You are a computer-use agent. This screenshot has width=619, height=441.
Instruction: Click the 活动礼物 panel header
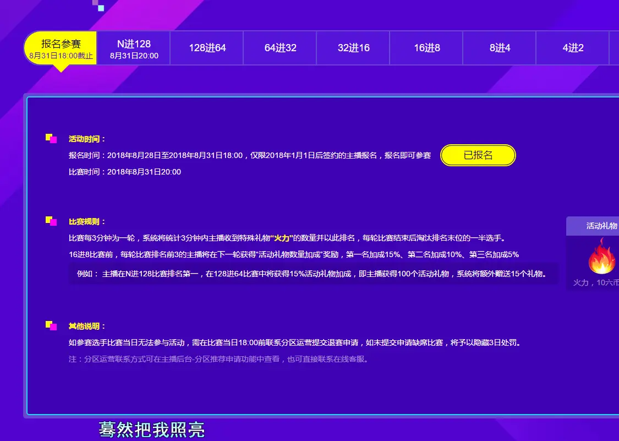tap(593, 226)
